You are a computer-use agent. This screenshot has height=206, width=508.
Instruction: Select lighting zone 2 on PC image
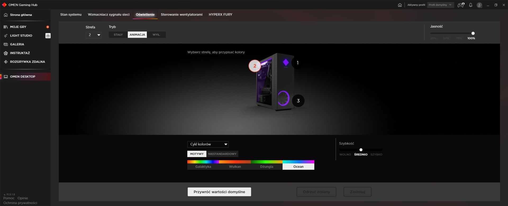pyautogui.click(x=255, y=66)
